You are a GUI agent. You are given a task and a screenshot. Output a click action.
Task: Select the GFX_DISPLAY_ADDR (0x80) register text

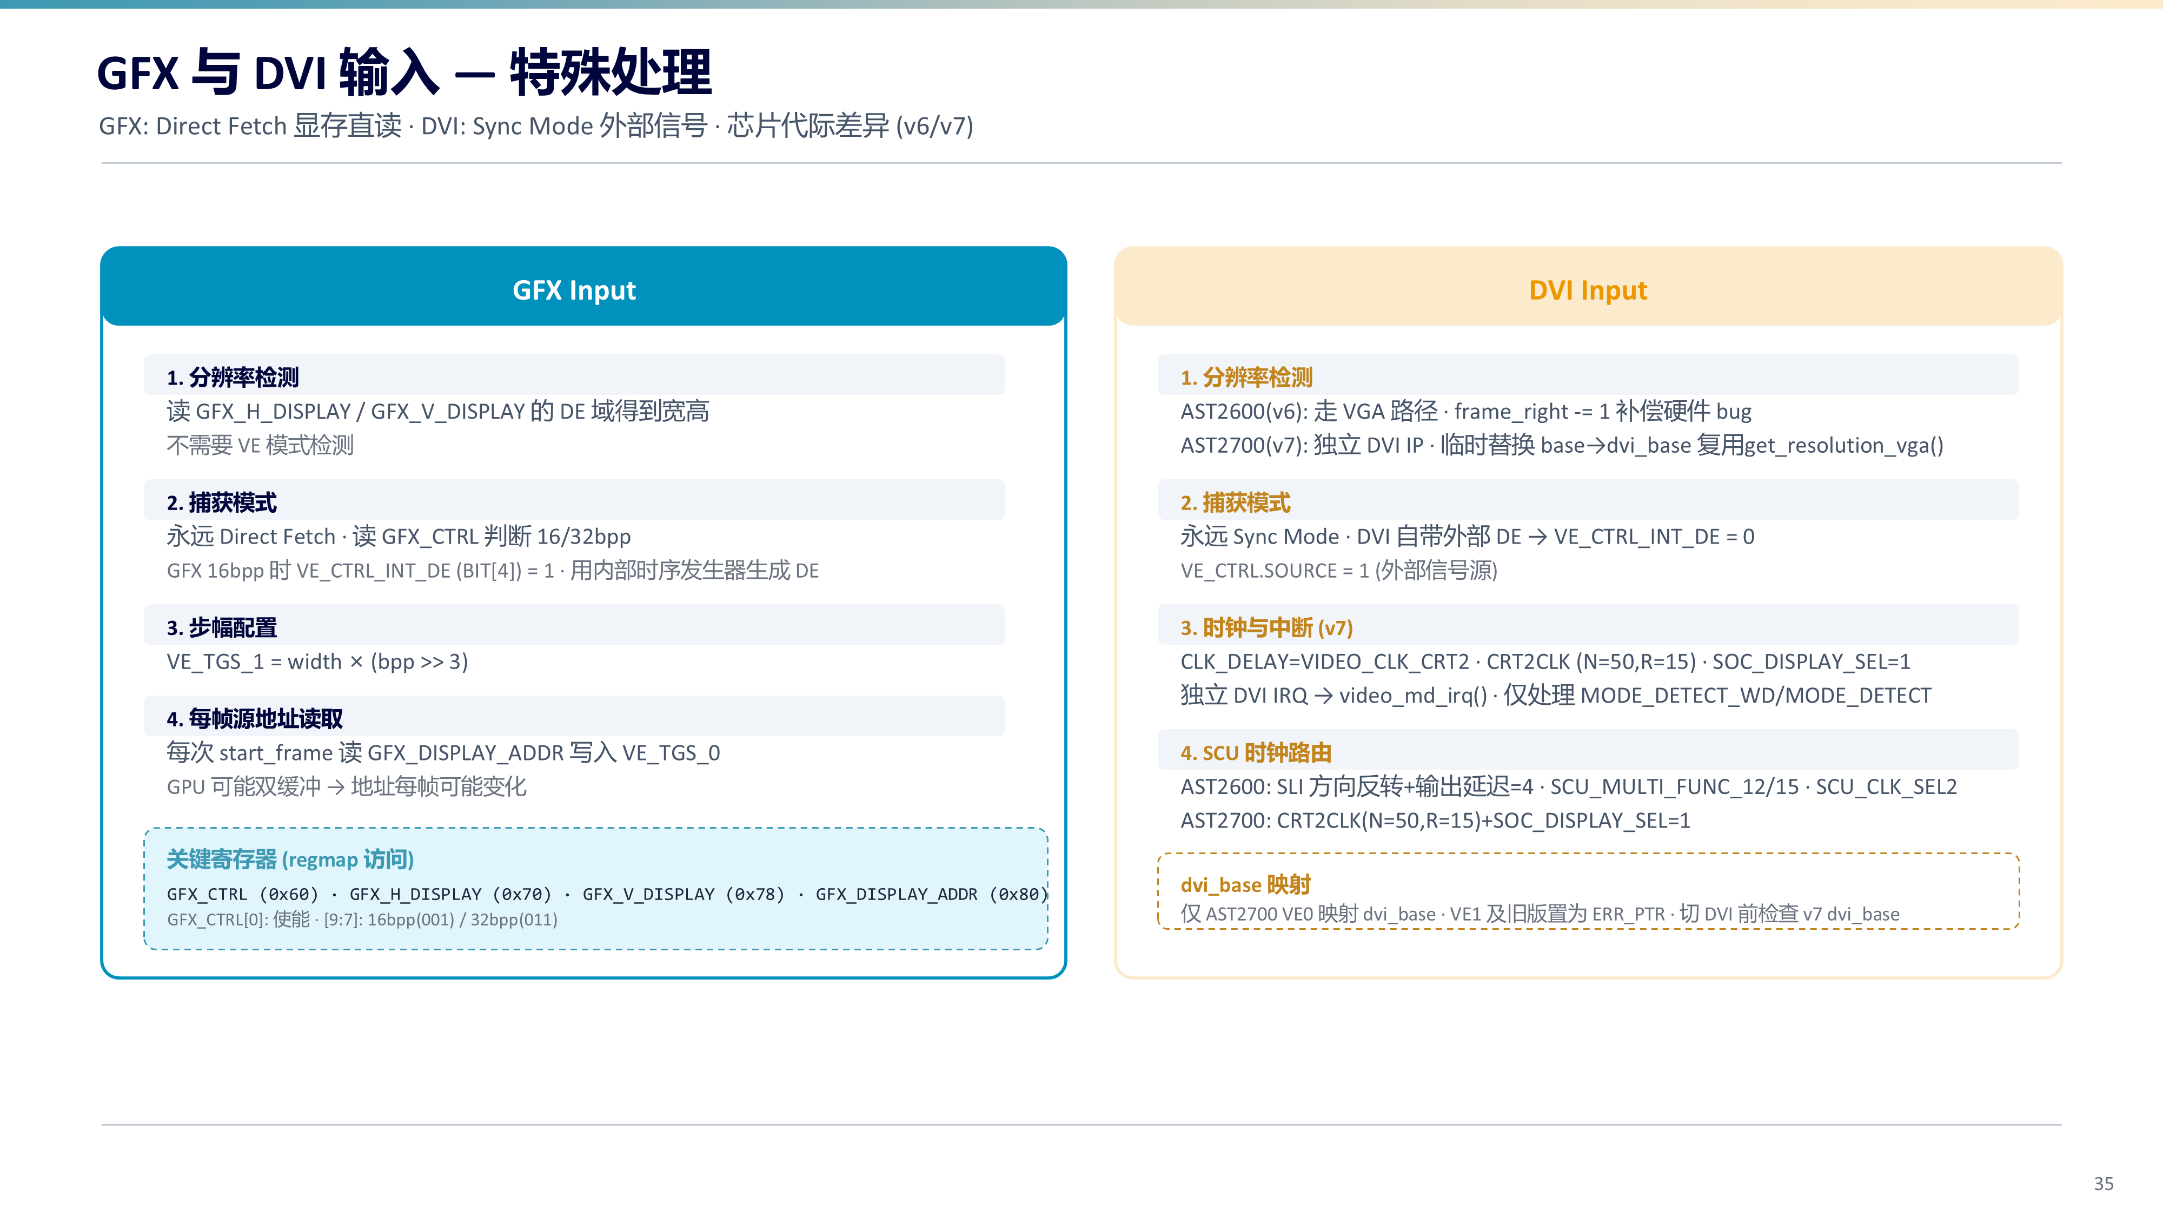tap(932, 894)
